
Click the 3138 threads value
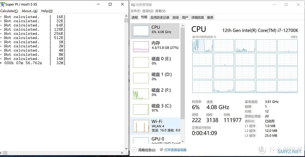212,120
